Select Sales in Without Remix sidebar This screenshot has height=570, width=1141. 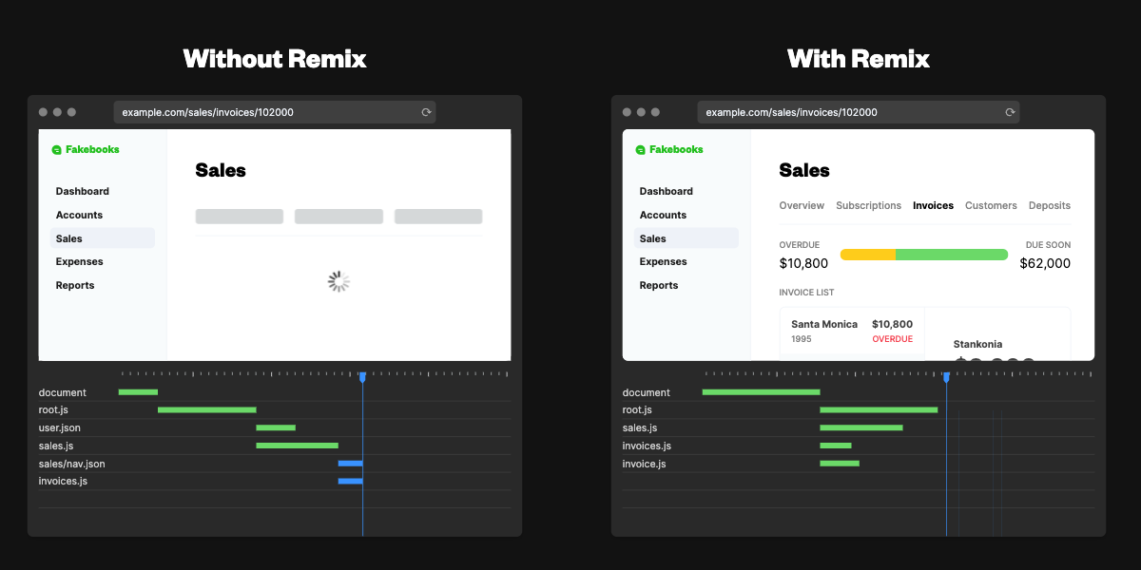103,238
